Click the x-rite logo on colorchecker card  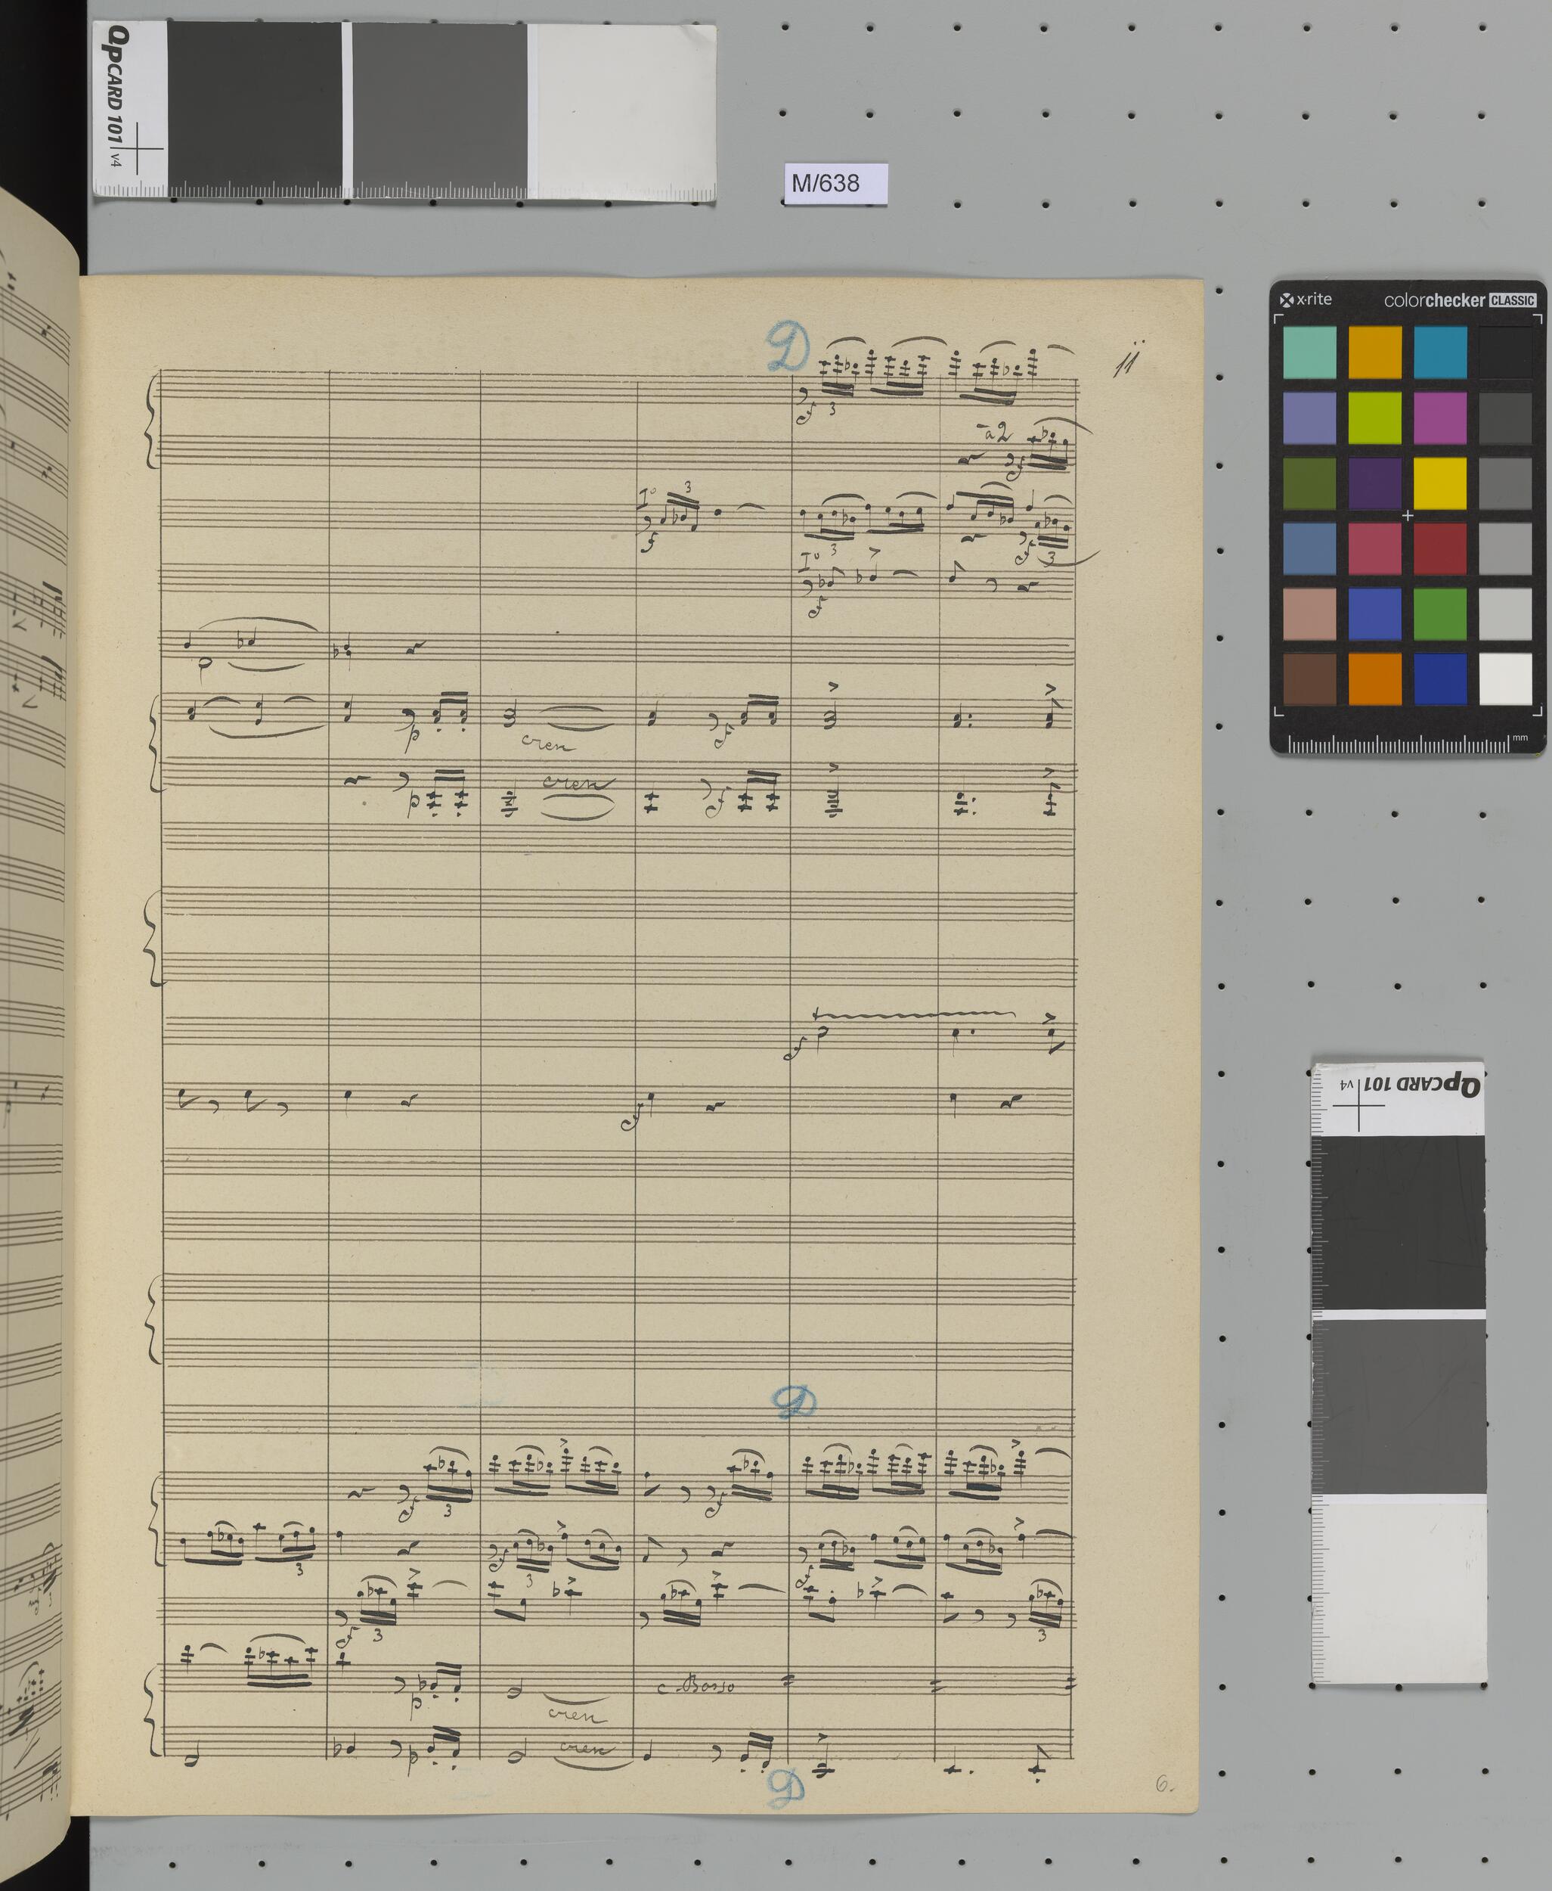1306,300
